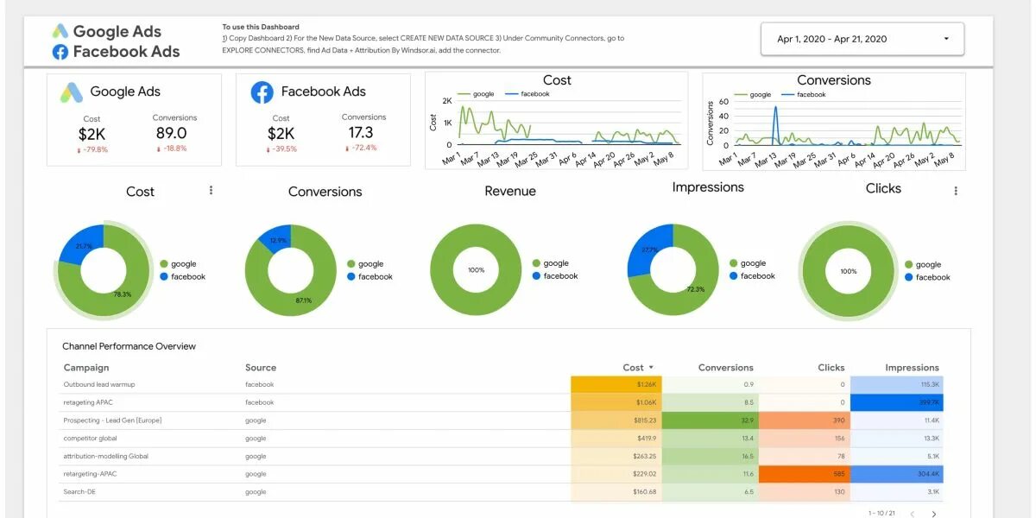Open the date range dropdown arrow
Screen dimensions: 1036x518
946,39
